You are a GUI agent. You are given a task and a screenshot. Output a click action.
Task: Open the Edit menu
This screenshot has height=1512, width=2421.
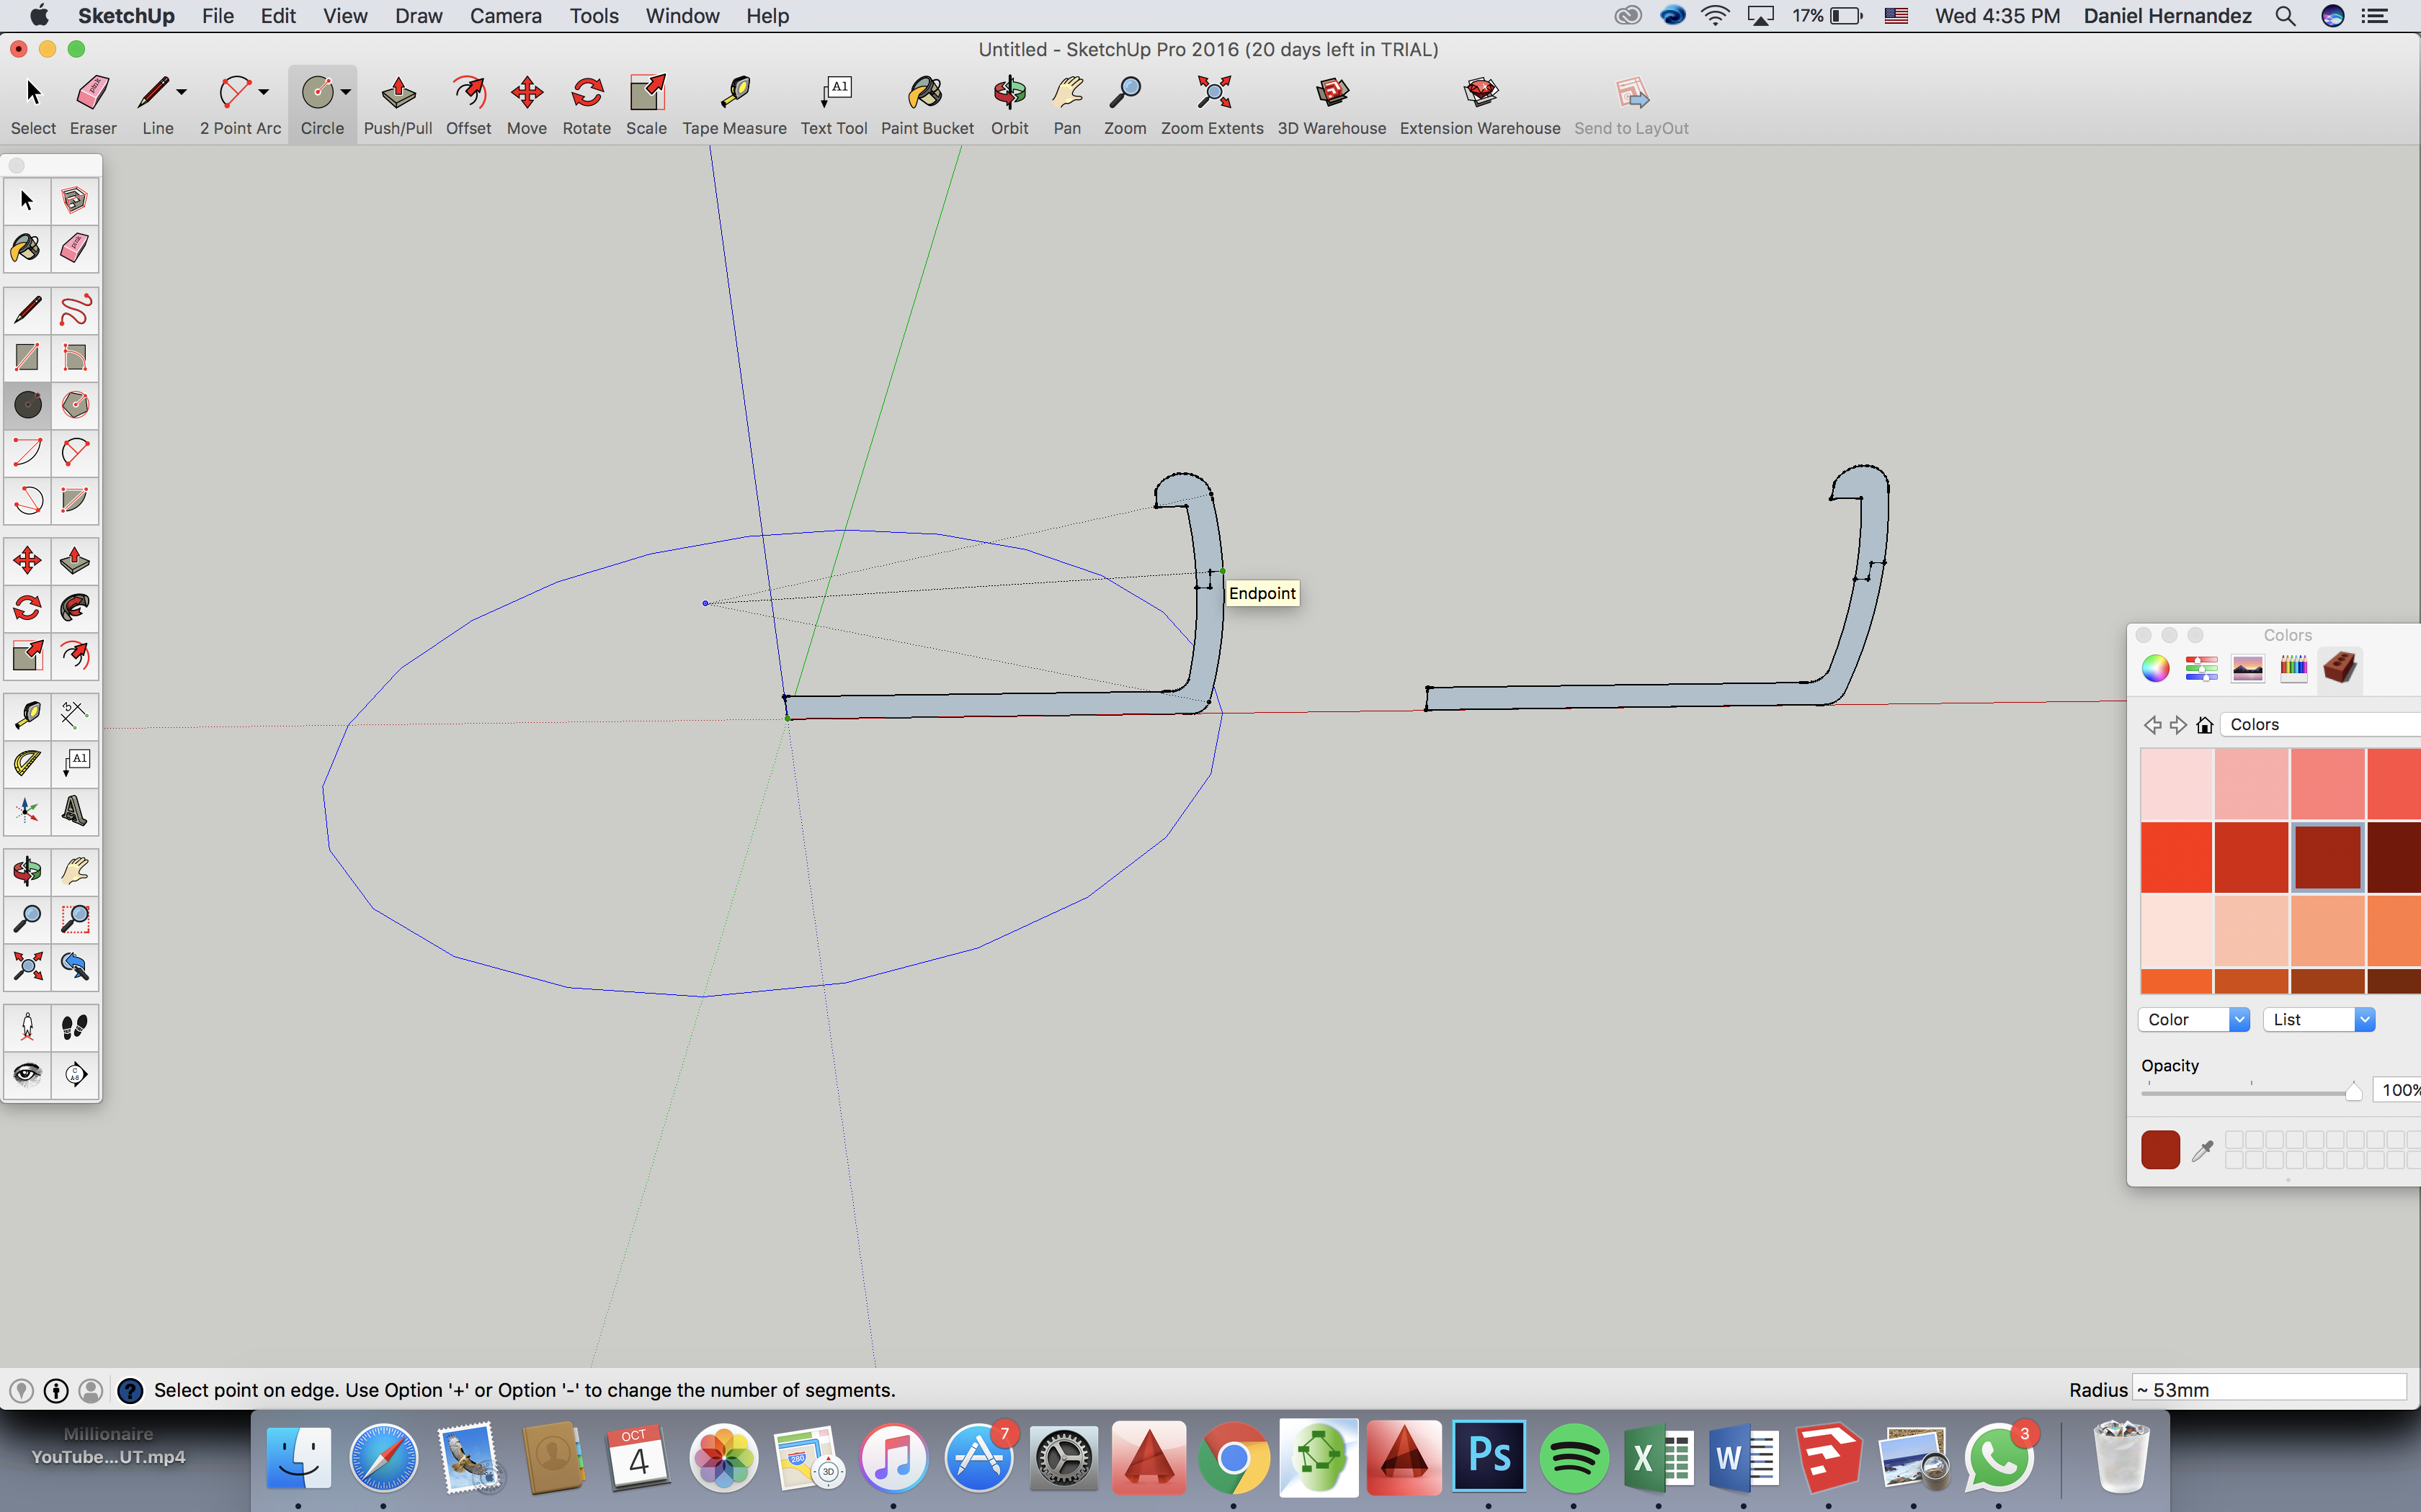click(x=278, y=16)
